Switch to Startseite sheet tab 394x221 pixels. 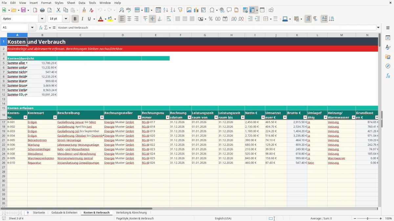pos(39,212)
